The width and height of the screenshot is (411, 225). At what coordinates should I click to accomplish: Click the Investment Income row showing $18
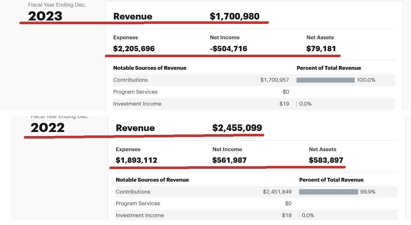pyautogui.click(x=140, y=215)
